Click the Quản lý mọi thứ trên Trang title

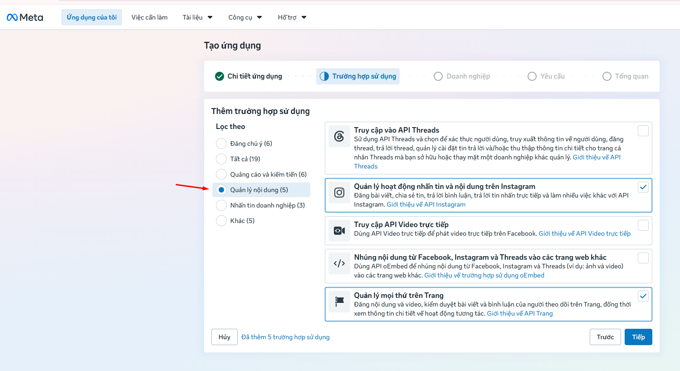399,296
